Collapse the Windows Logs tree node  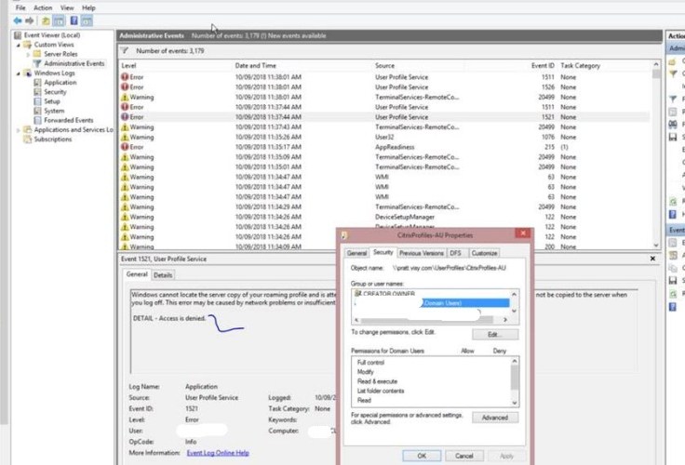17,73
